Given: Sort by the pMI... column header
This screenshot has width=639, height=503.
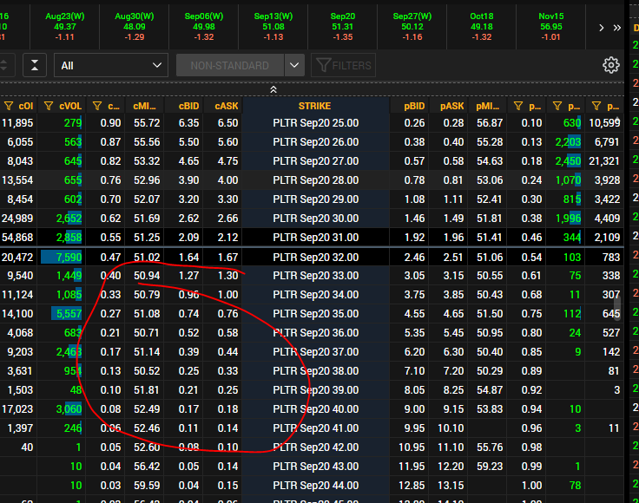Looking at the screenshot, I should click(487, 106).
